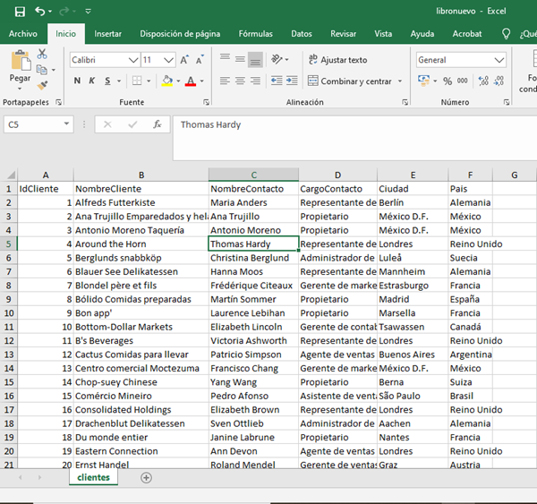The width and height of the screenshot is (537, 504).
Task: Click the percent style icon
Action: tap(447, 81)
